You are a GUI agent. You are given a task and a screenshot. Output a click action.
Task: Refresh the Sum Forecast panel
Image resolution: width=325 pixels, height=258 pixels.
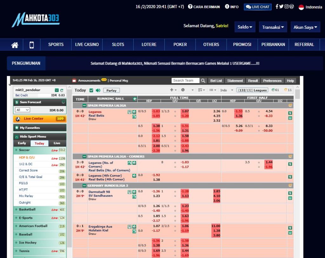(63, 102)
